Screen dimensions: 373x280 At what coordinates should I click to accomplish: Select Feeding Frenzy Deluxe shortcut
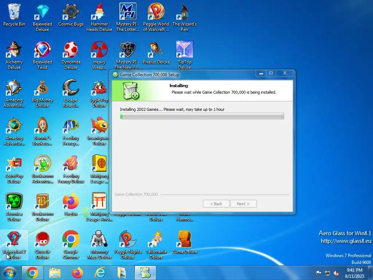(71, 169)
